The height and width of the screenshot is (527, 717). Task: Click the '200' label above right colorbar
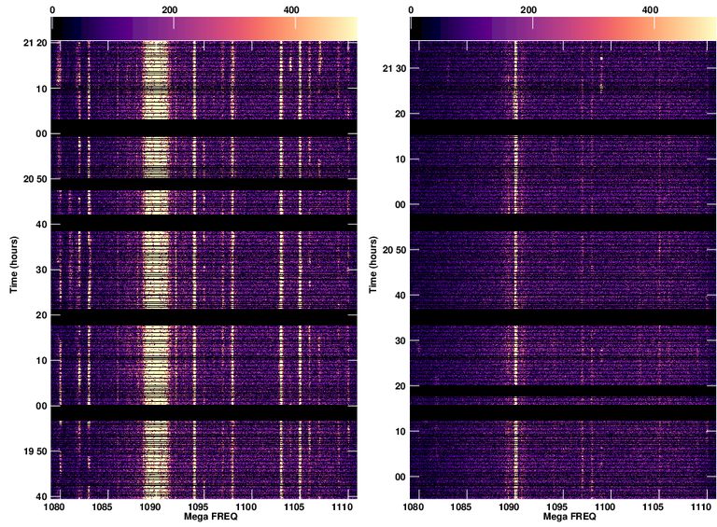tap(529, 9)
